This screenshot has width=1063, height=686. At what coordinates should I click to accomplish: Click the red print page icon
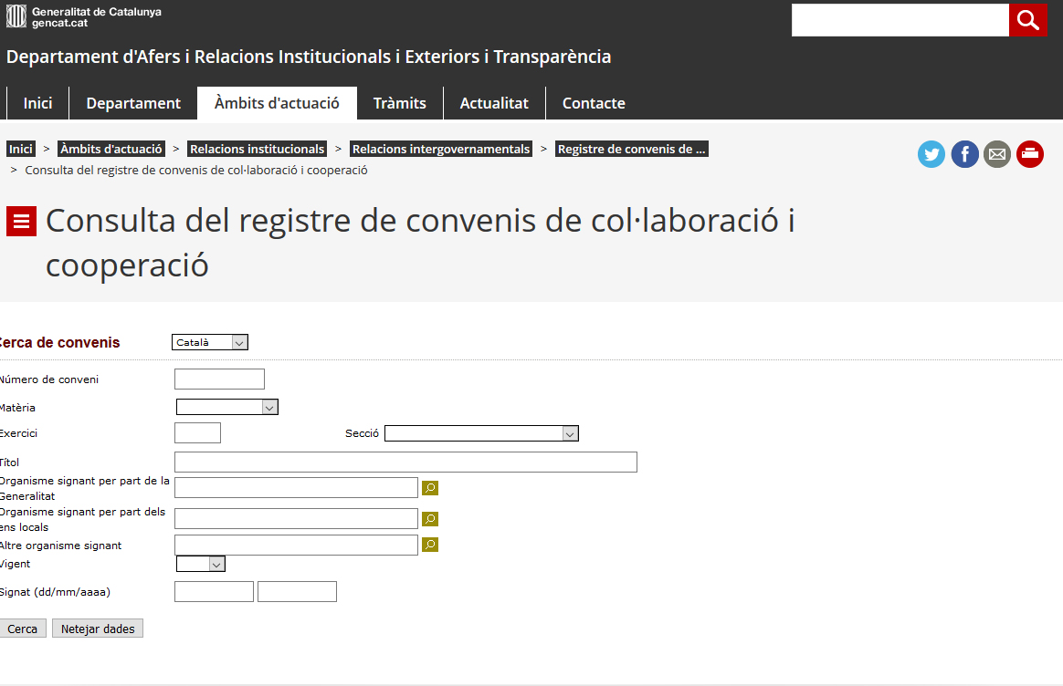coord(1030,154)
